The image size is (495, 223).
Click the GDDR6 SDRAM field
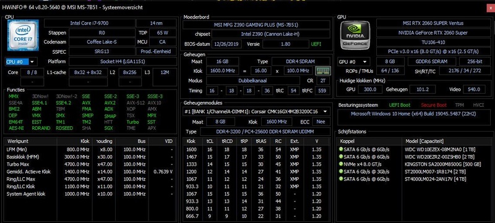(x=432, y=62)
